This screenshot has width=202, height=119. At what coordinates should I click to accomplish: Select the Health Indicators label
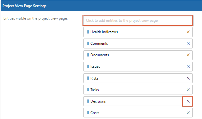pos(104,32)
